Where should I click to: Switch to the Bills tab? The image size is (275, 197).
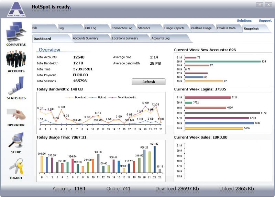(35, 28)
